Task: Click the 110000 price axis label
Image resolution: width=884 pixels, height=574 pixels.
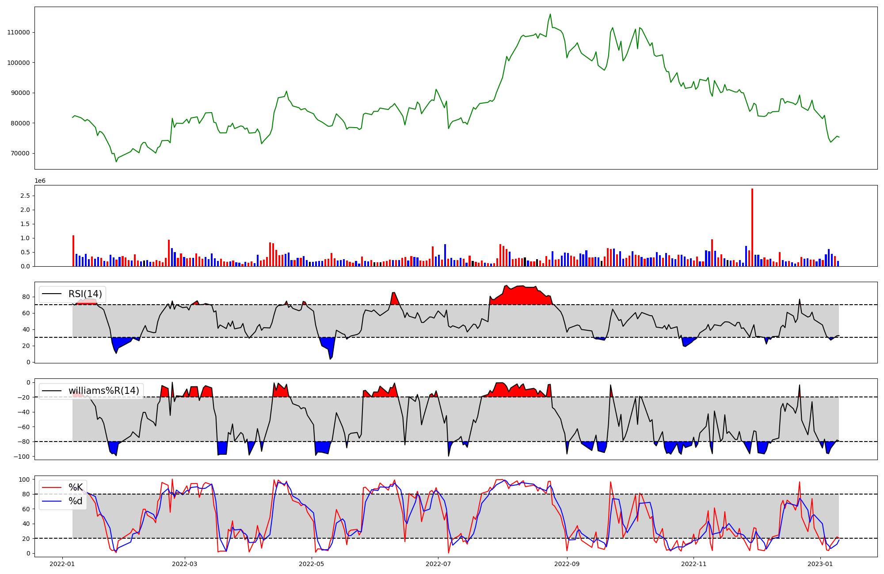Action: [x=18, y=32]
